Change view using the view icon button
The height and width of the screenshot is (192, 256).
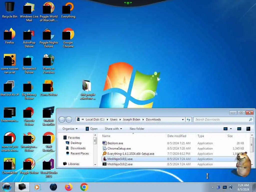(225, 129)
